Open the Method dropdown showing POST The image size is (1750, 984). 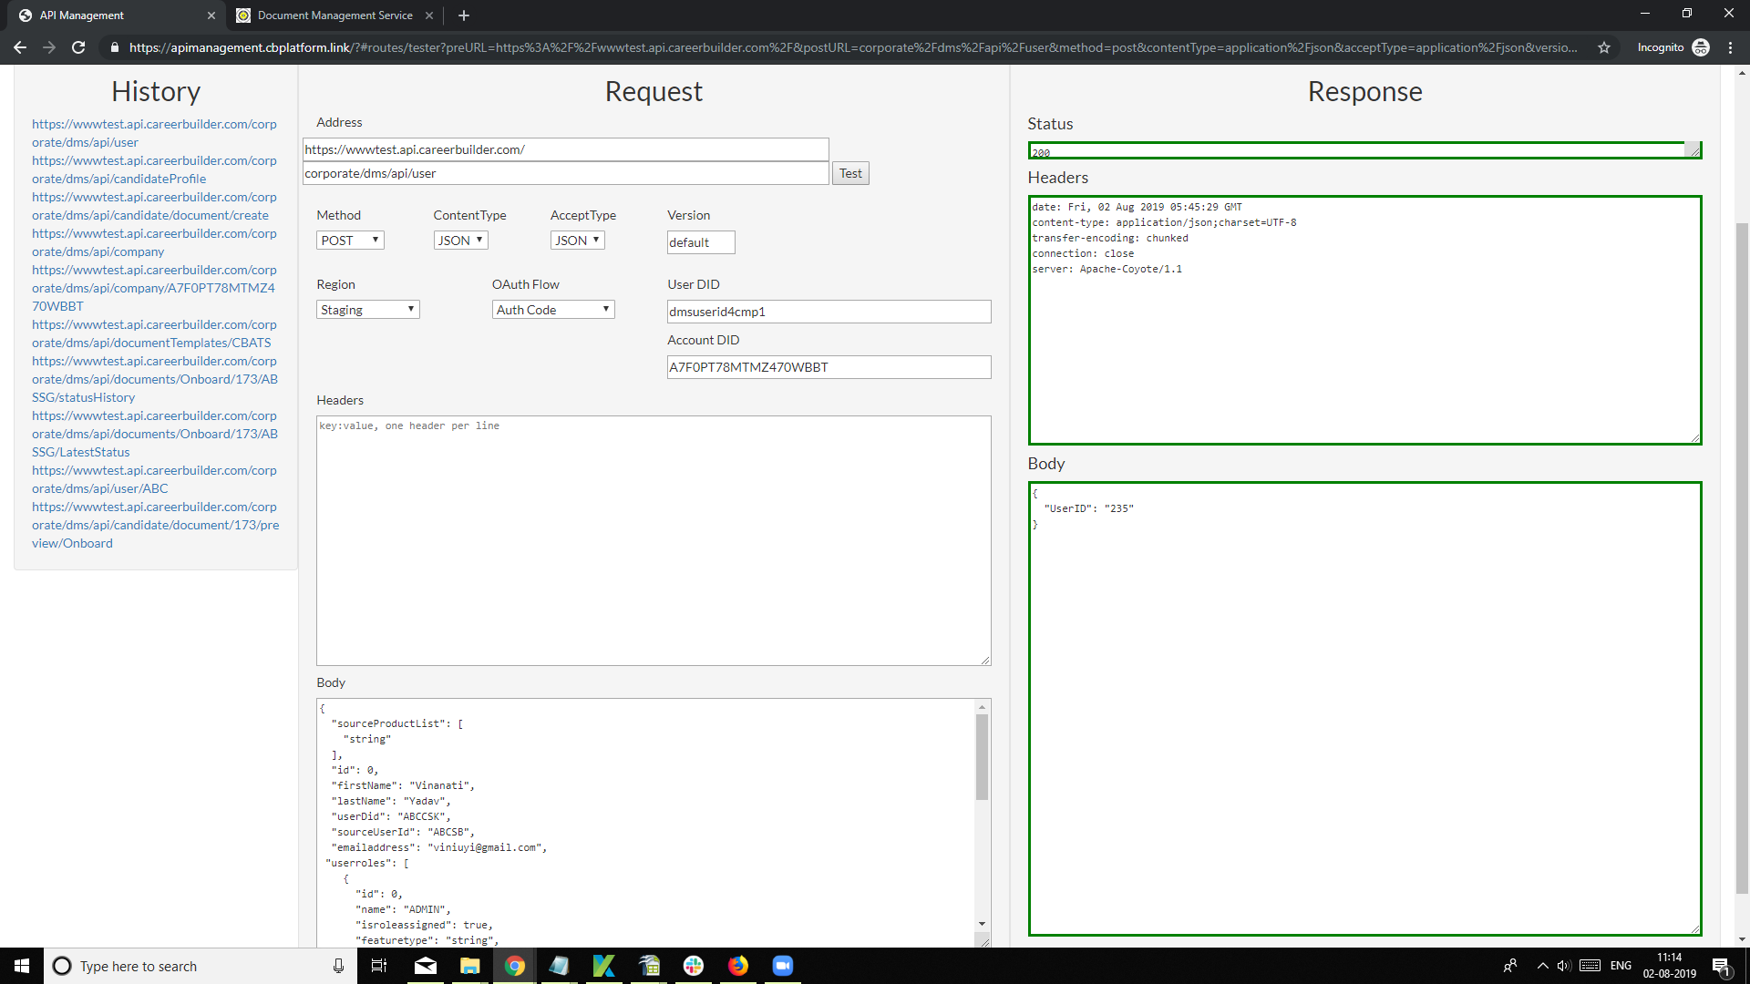350,241
